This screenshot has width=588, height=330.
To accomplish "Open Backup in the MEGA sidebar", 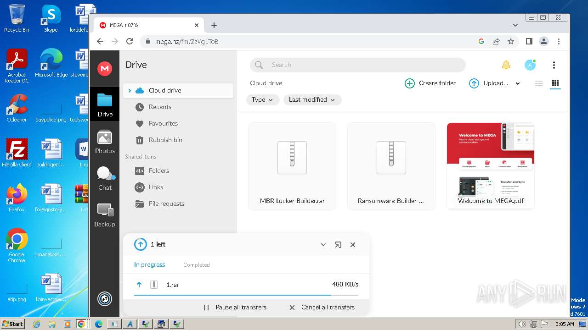I will pos(105,215).
